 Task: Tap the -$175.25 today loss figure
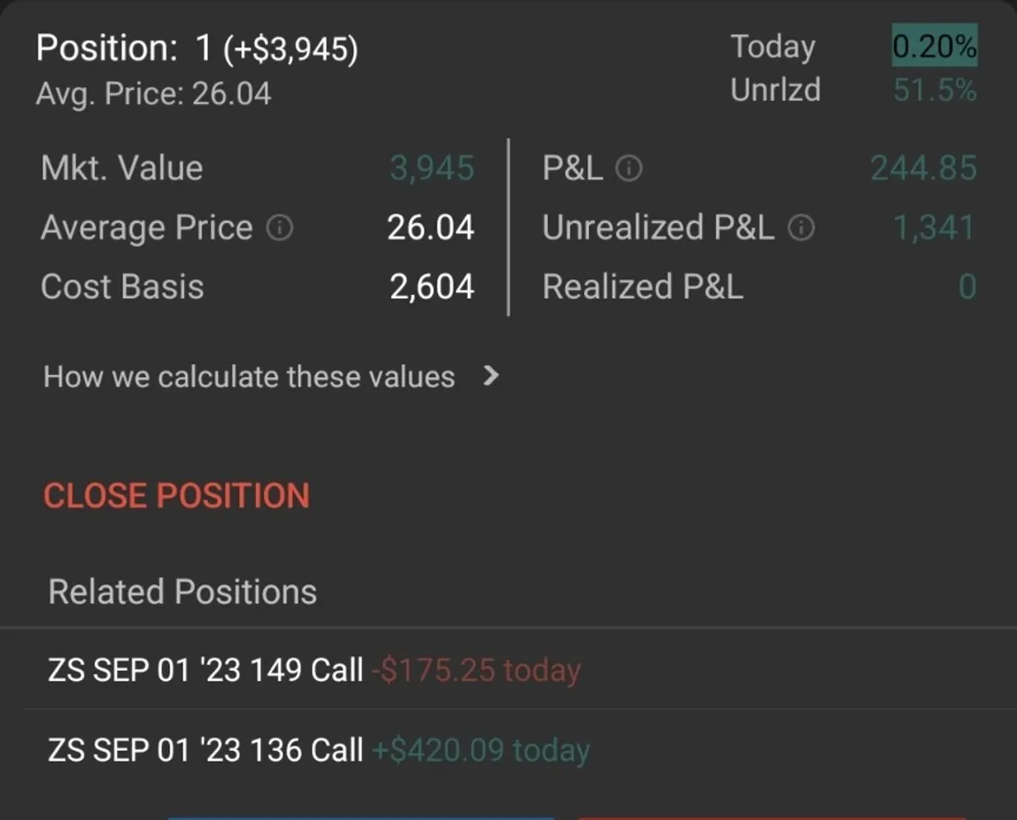[476, 670]
